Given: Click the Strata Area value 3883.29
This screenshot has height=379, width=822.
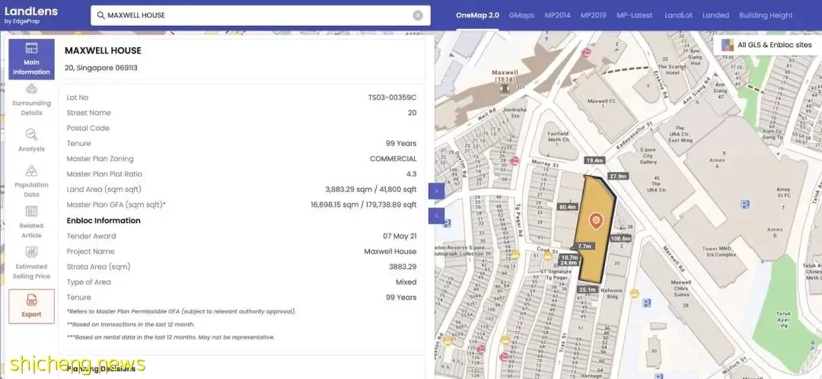Looking at the screenshot, I should 403,266.
